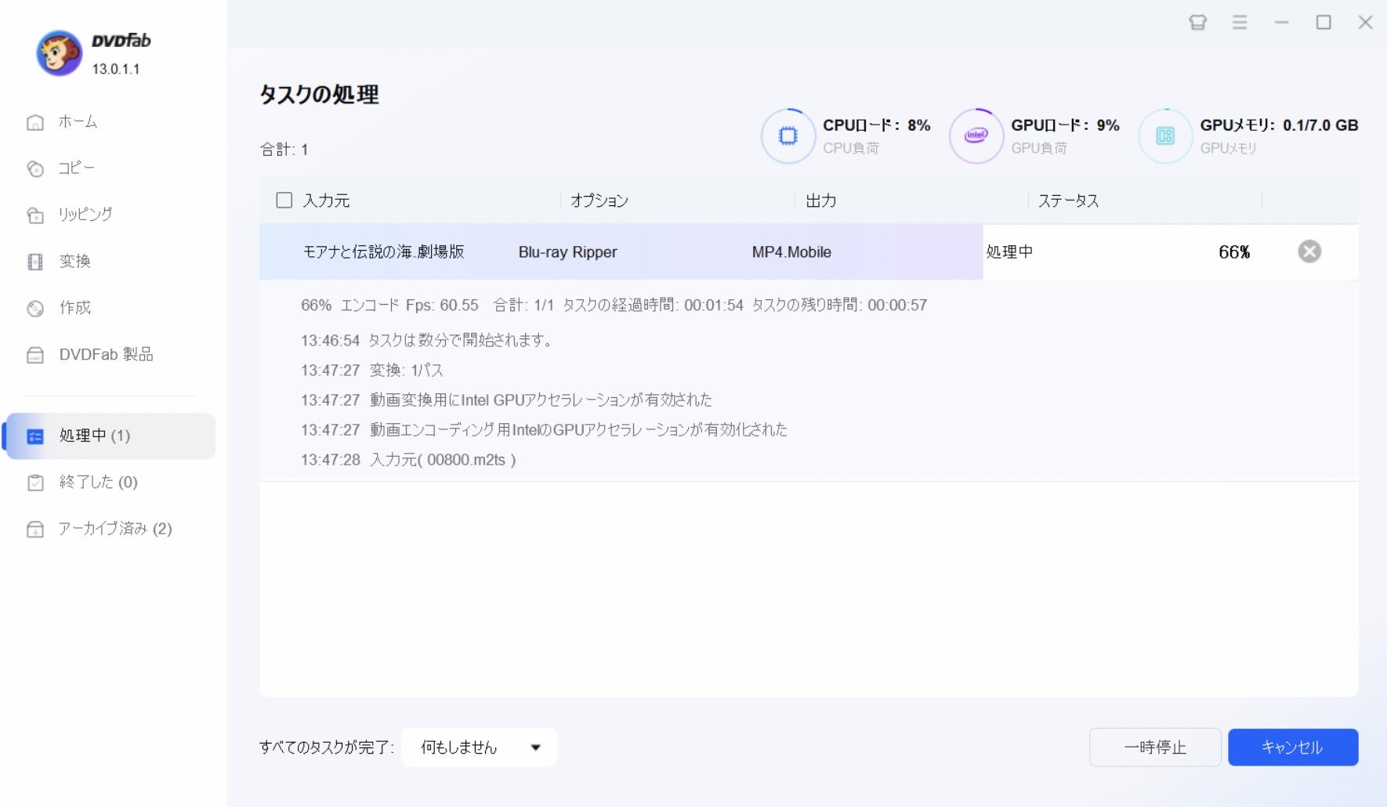Click the ステータス column header

pyautogui.click(x=1068, y=201)
